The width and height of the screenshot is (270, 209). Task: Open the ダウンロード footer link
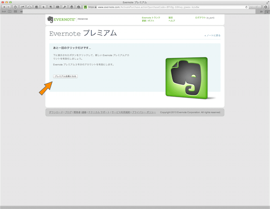(56, 112)
